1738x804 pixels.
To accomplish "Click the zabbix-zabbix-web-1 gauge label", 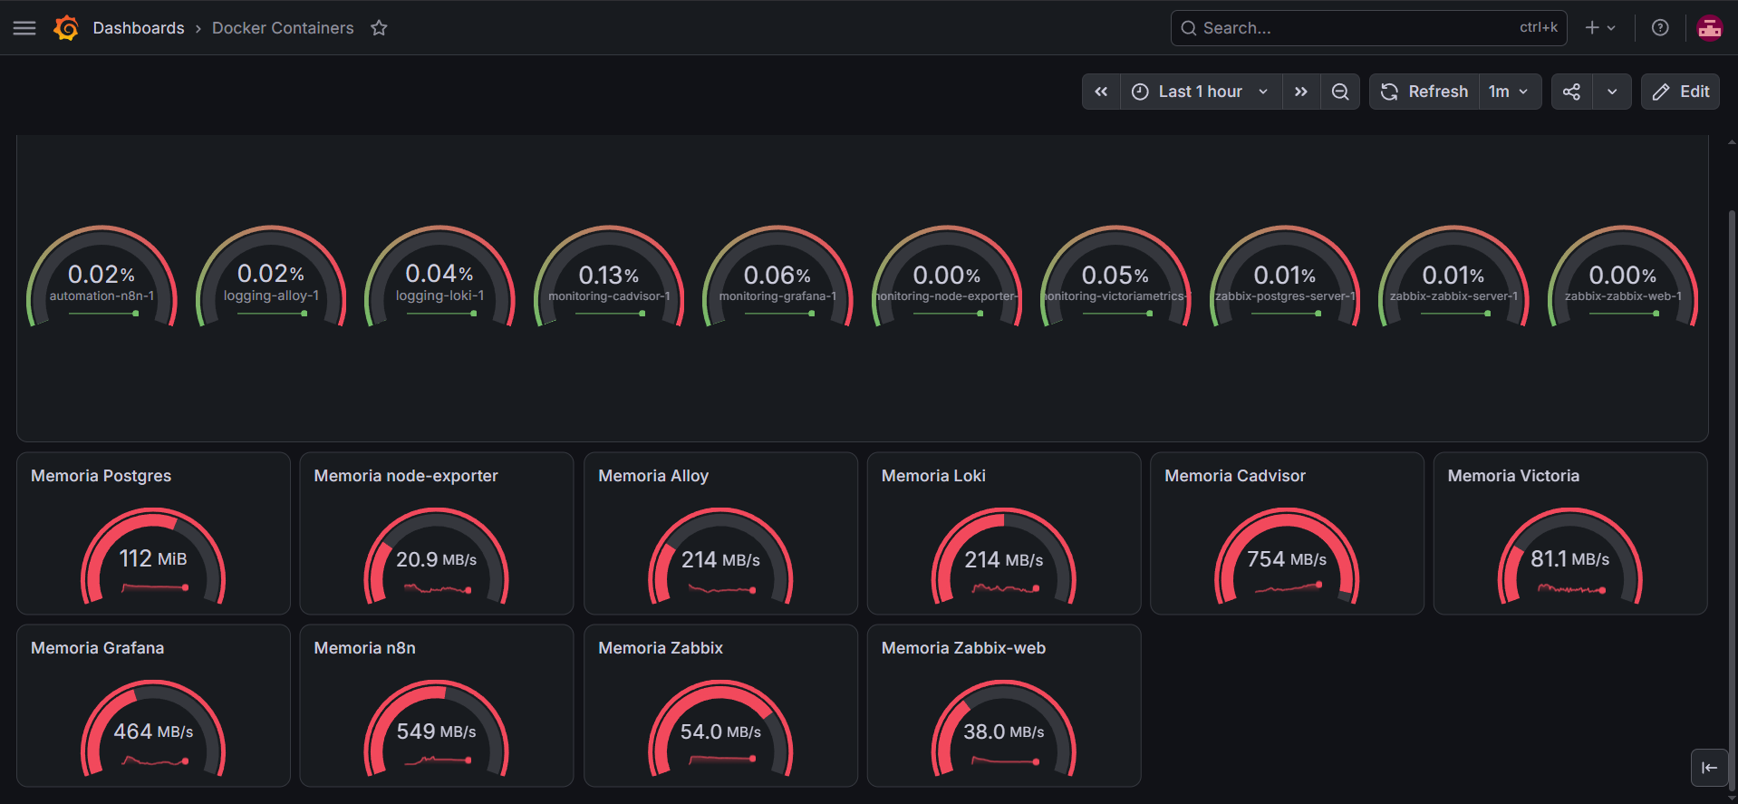I will click(1623, 296).
